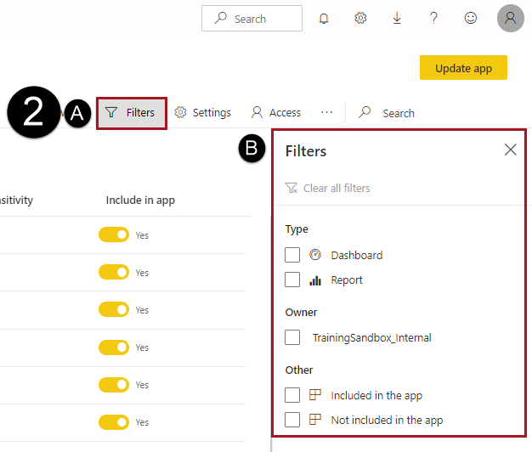The image size is (532, 452).
Task: Click the Update app button
Action: tap(463, 68)
